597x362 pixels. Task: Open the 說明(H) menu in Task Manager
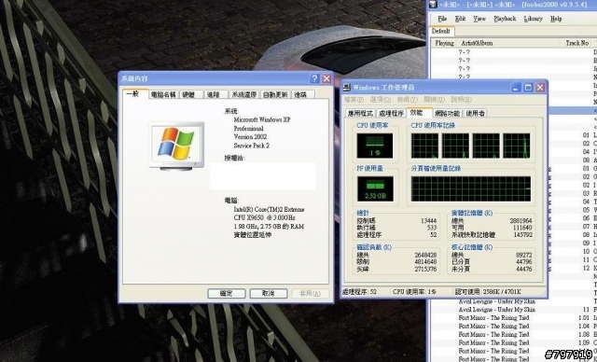[x=462, y=100]
